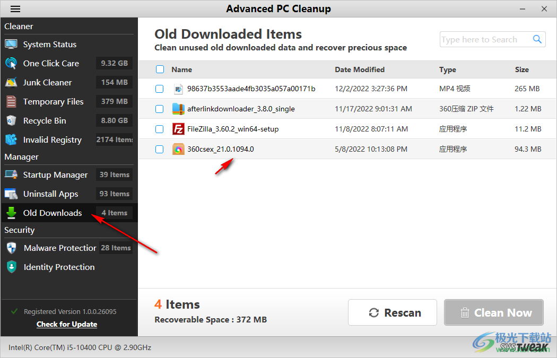Screen dimensions: 557x358
Task: Sort by the Name column header
Action: pyautogui.click(x=181, y=69)
